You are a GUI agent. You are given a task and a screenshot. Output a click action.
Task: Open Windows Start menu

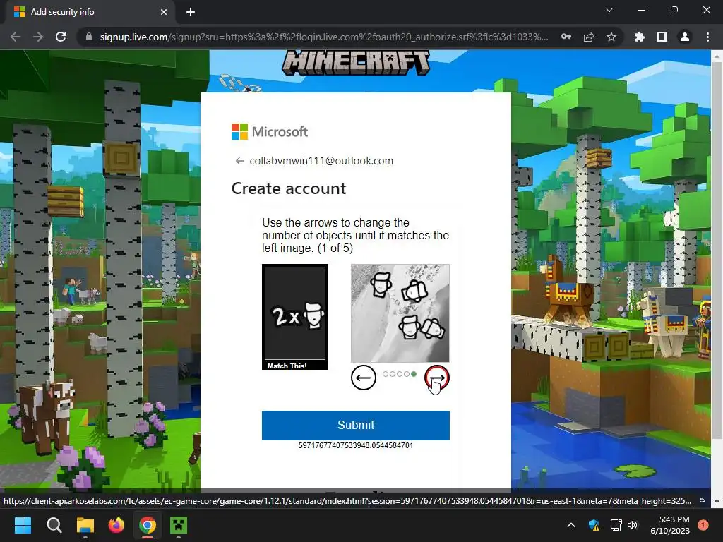[23, 525]
